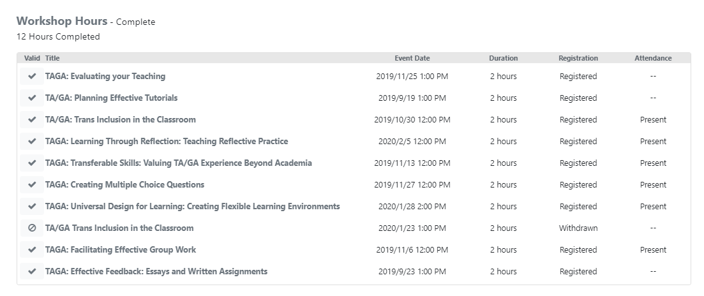This screenshot has height=296, width=704.
Task: Open TAGA: Creating Multiple Choice Questions
Action: (x=124, y=185)
